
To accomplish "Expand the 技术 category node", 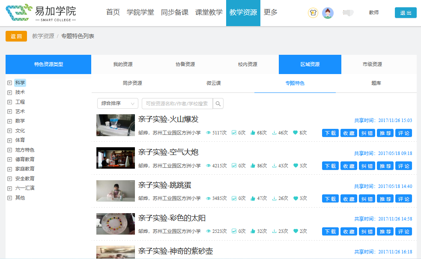I will [x=10, y=92].
